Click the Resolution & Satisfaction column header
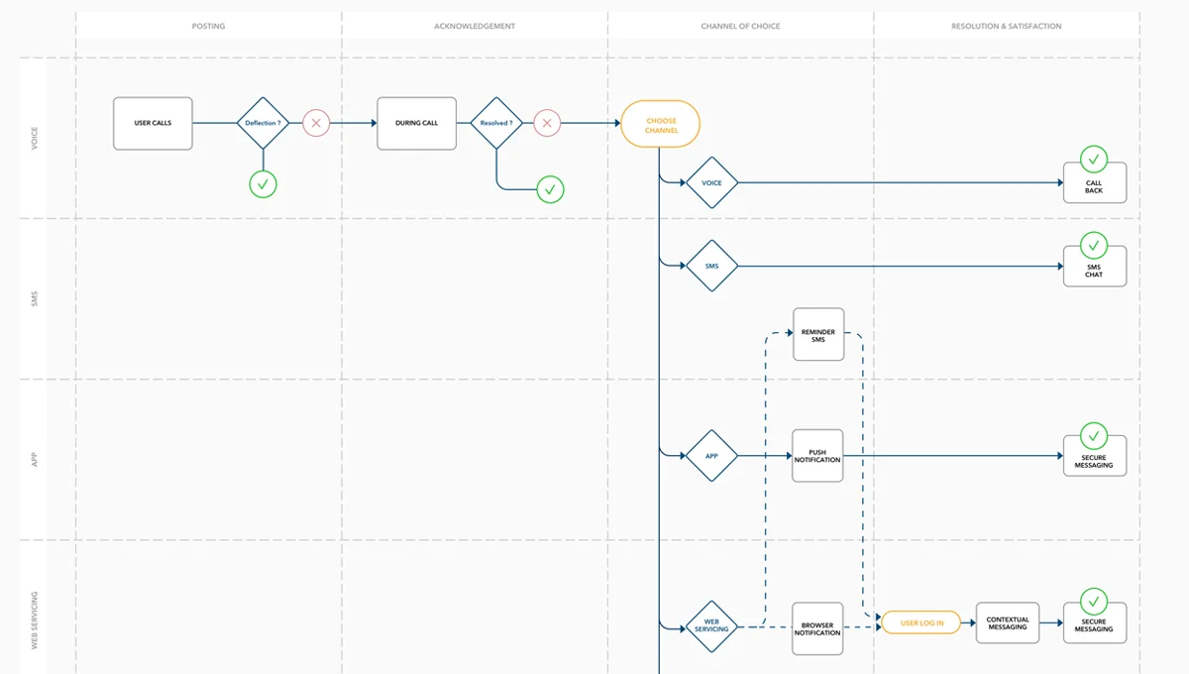This screenshot has width=1189, height=674. click(x=1007, y=26)
